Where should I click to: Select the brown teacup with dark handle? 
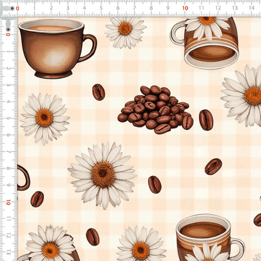click(57, 49)
